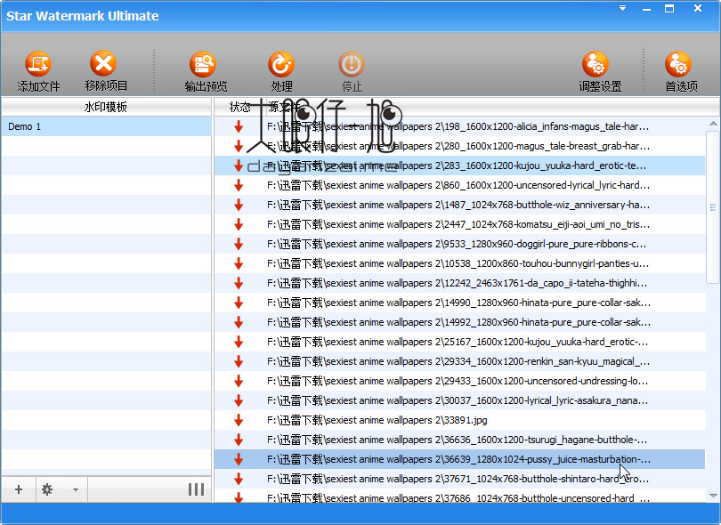Click the 水印模板 column header

106,107
